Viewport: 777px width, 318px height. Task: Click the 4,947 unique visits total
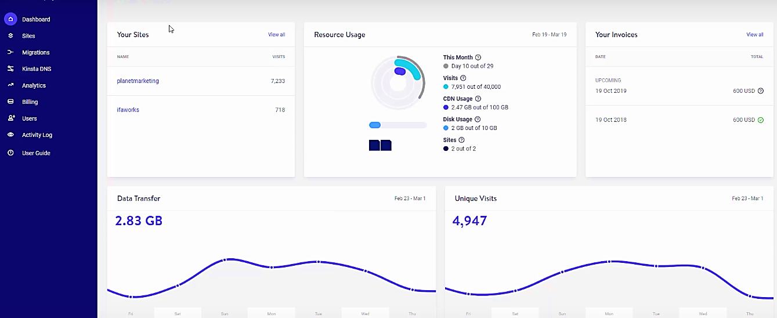469,221
